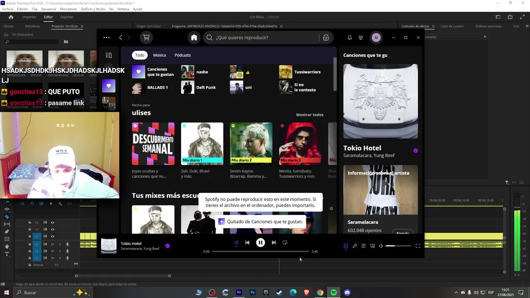530x298 pixels.
Task: Open Spotify lyrics microphone icon
Action: 354,246
